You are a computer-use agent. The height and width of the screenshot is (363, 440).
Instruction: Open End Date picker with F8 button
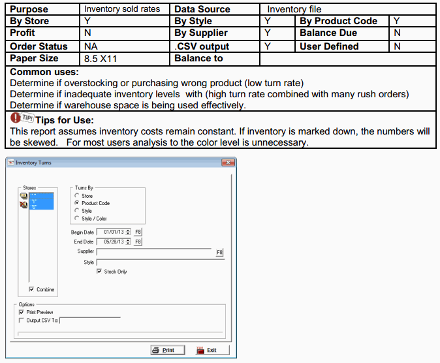pyautogui.click(x=138, y=242)
